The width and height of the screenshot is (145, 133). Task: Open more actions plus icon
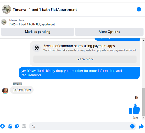[x=3, y=126]
